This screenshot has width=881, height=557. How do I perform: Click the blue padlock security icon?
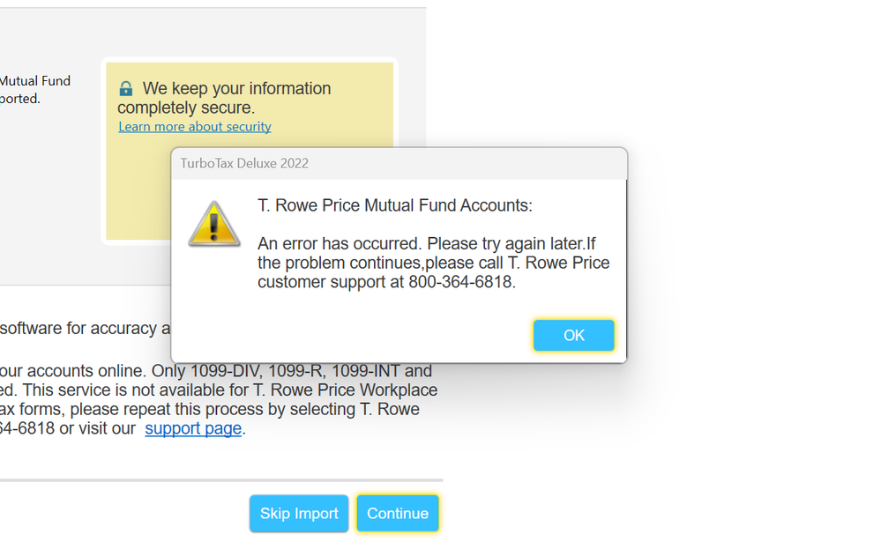tap(126, 89)
